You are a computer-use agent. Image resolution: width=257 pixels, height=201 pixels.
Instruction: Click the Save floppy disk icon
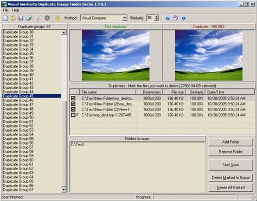pyautogui.click(x=21, y=18)
